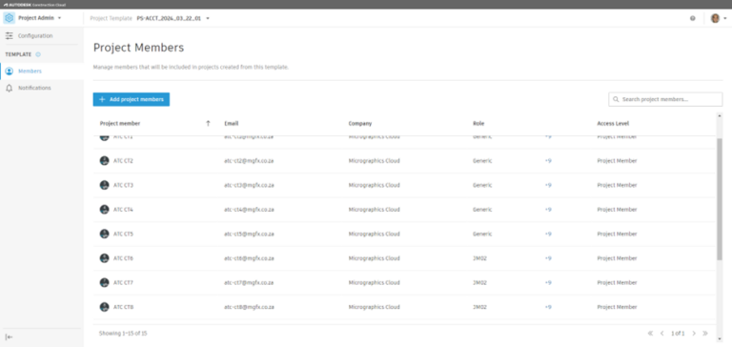Click scrollbar down arrow
732x347 pixels.
(720, 339)
